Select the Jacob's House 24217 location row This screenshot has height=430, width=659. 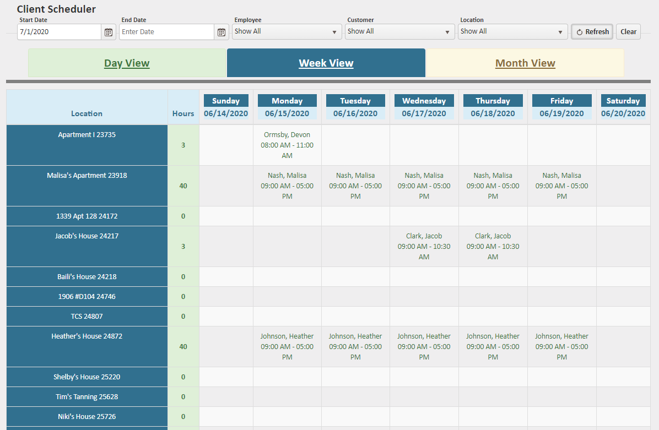pyautogui.click(x=87, y=246)
